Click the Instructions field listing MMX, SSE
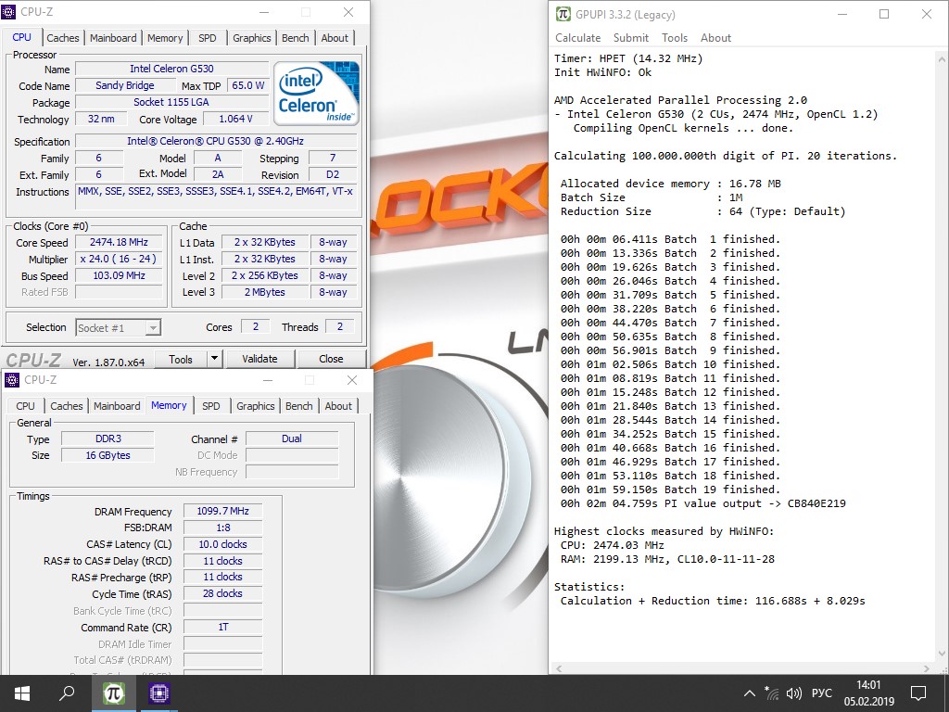949x712 pixels. 216,197
